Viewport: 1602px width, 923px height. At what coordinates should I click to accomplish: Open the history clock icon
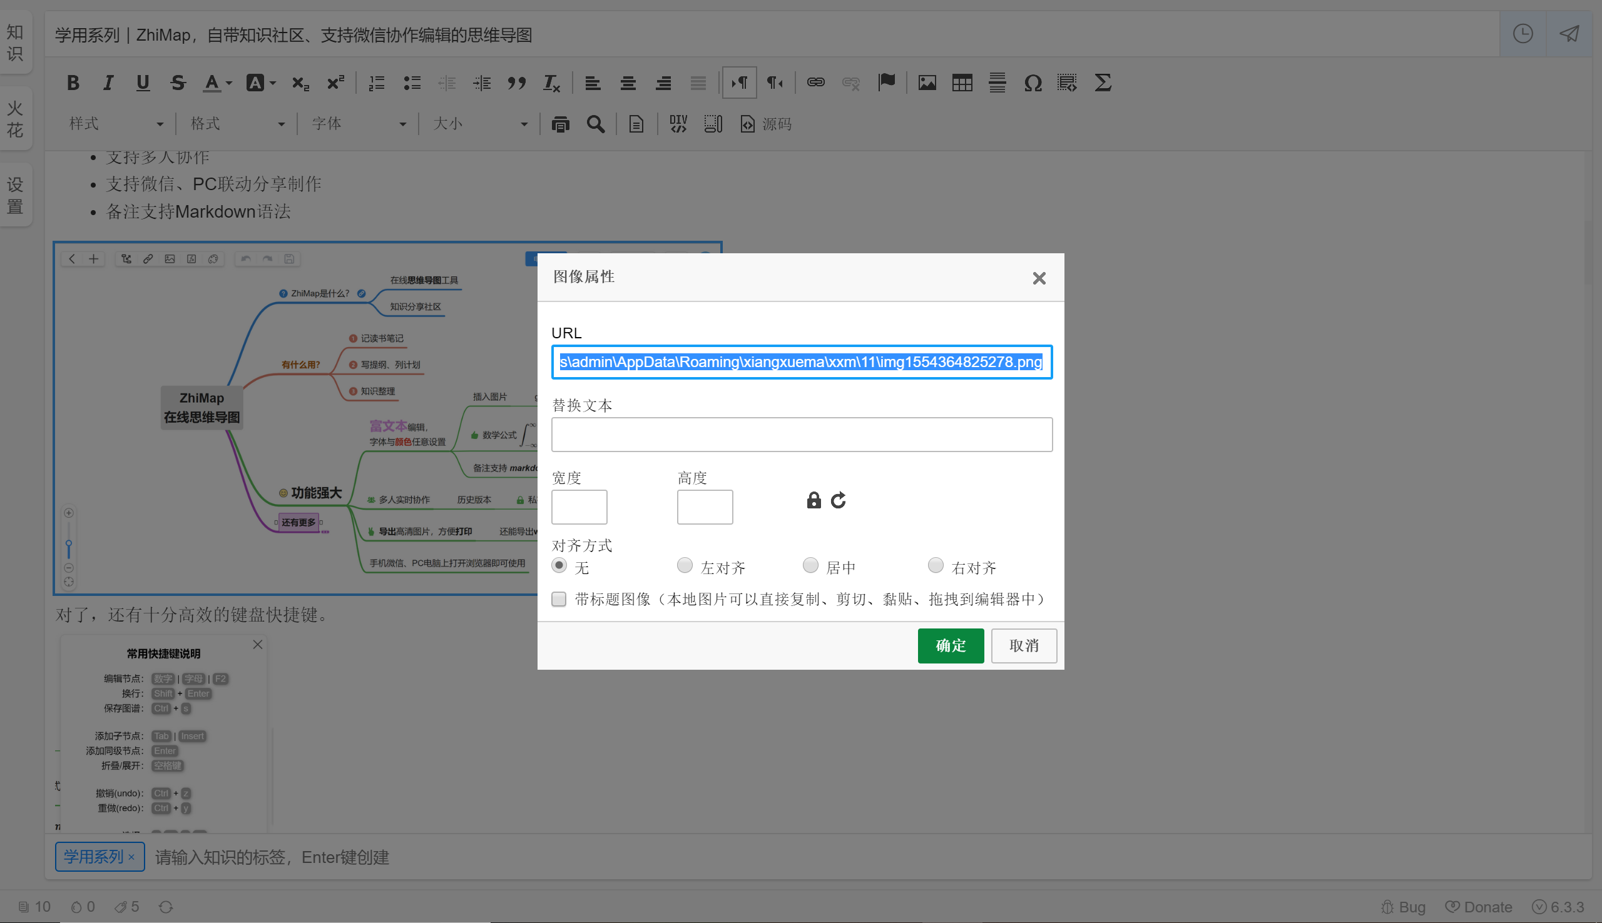1523,34
